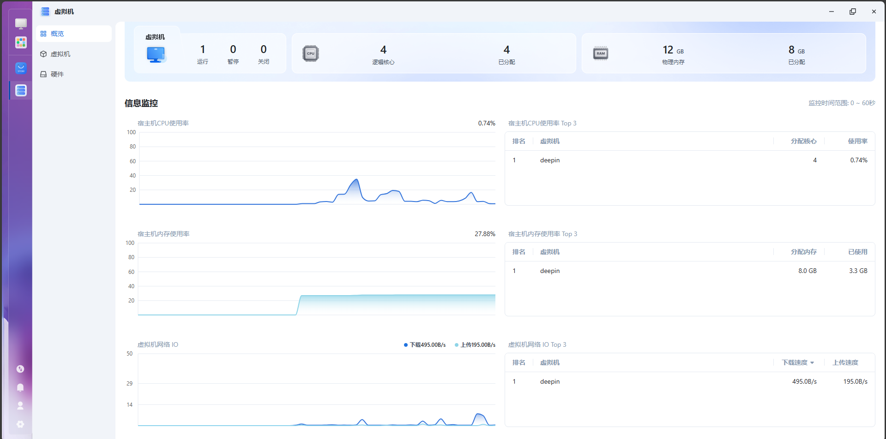Click the 使用率 column header in CPU table
The width and height of the screenshot is (886, 439).
tap(857, 142)
